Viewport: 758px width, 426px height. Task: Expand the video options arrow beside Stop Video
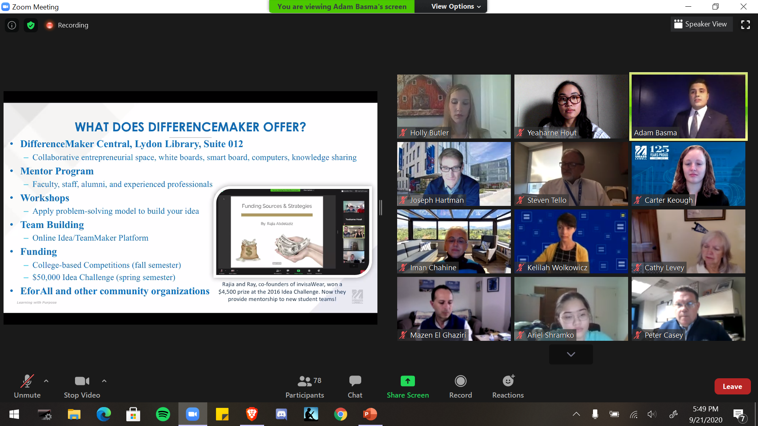click(x=104, y=381)
